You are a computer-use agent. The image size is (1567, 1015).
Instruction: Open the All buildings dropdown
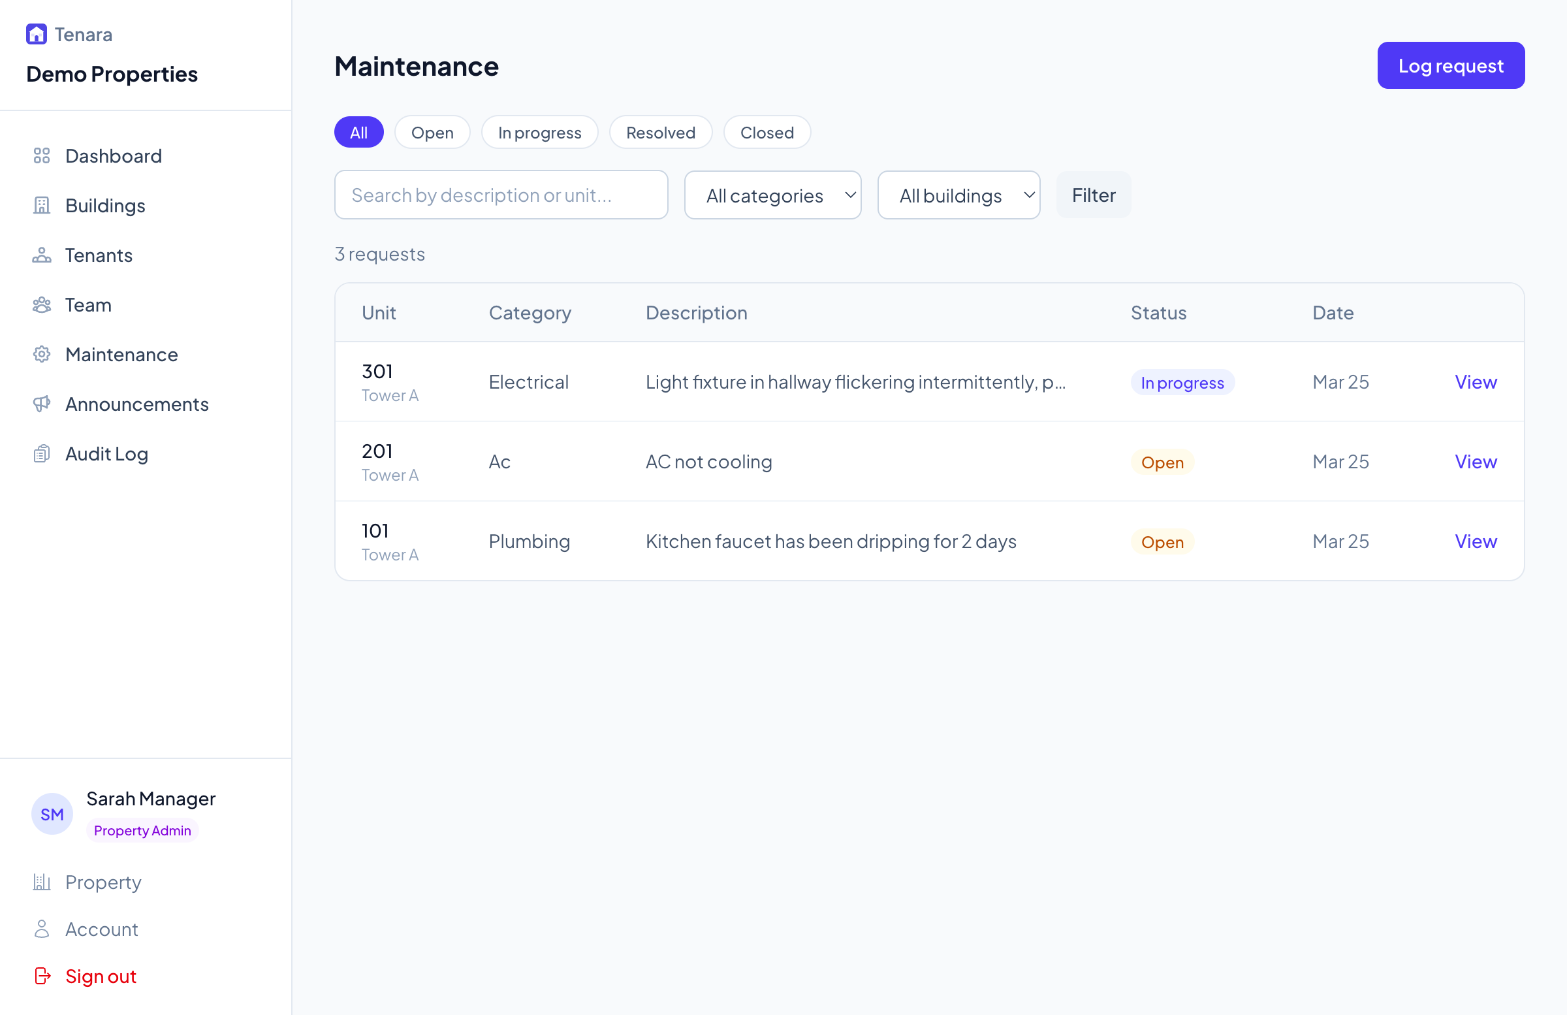(x=958, y=195)
